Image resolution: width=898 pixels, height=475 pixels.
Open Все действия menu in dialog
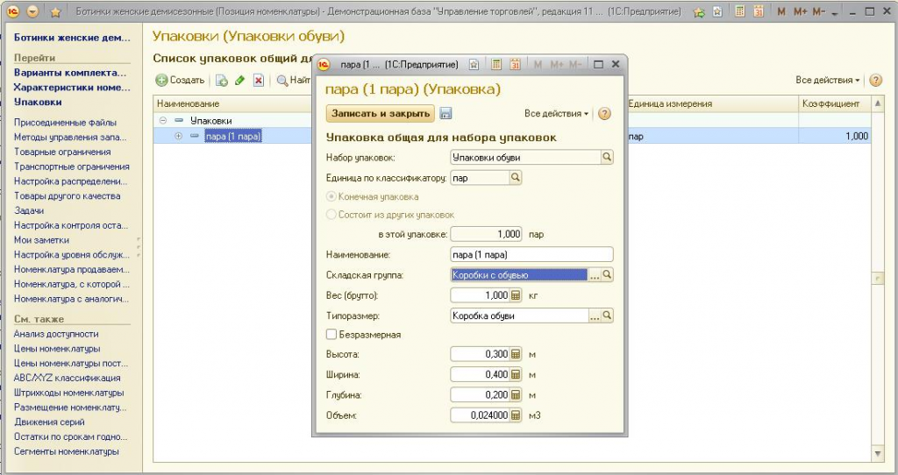[x=556, y=113]
